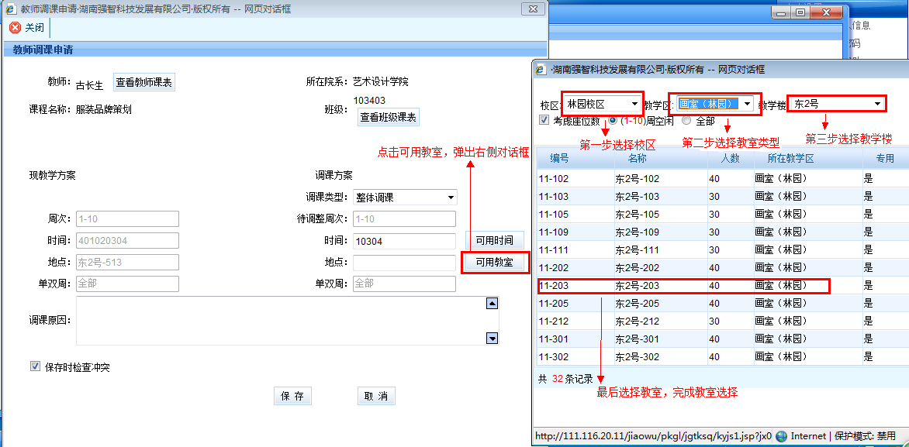Viewport: 909px width, 447px height.
Task: Click the scroll-up arrow in 调课原因 box
Action: [491, 304]
